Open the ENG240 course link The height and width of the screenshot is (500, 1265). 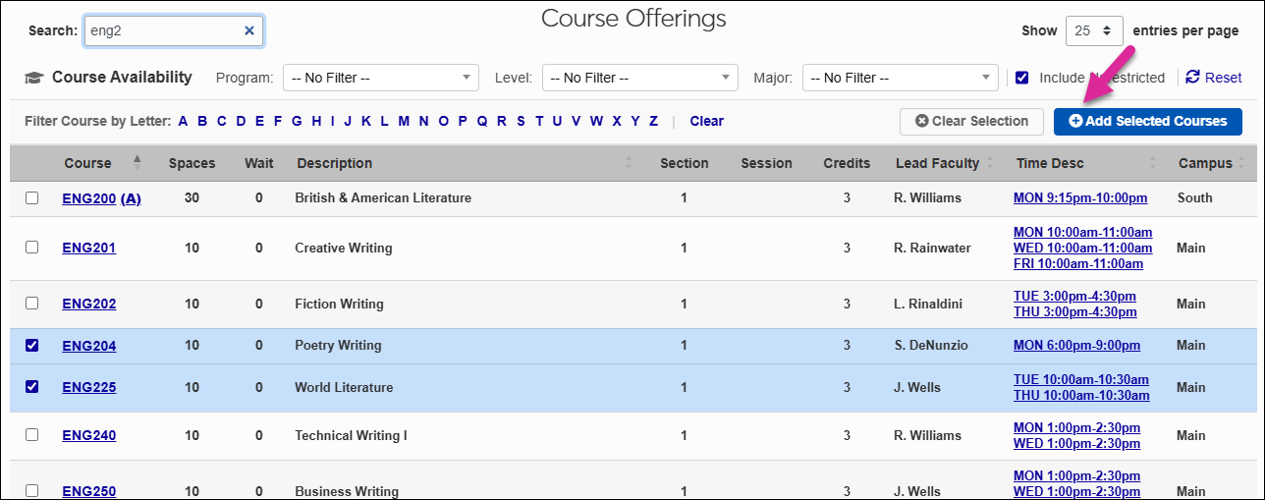[x=88, y=435]
